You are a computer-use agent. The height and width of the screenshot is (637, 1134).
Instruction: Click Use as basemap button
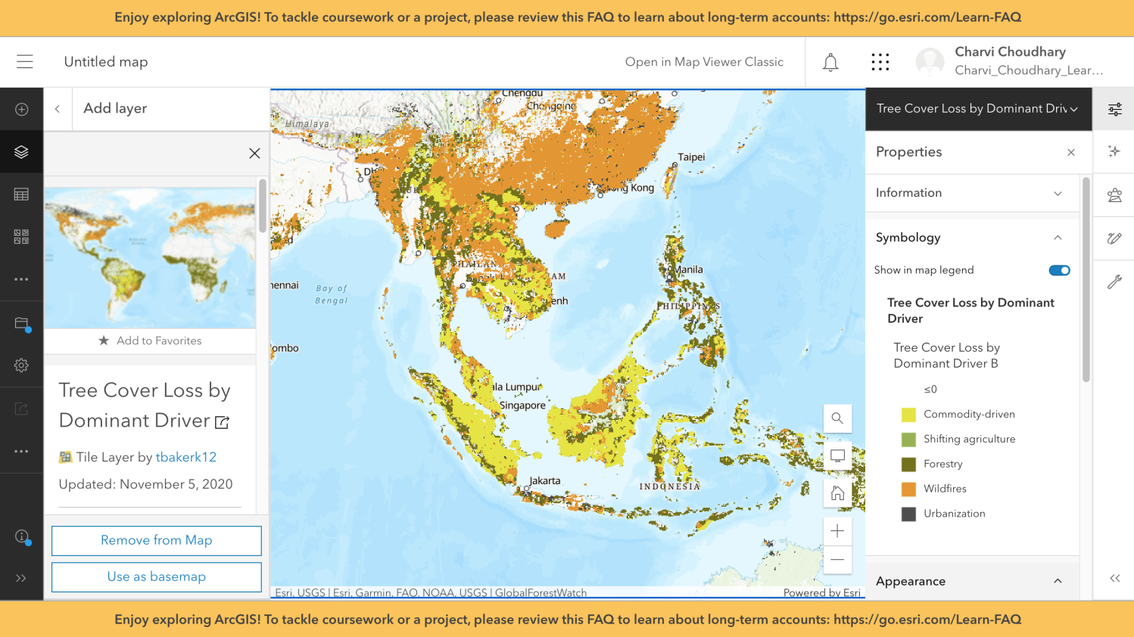tap(157, 576)
